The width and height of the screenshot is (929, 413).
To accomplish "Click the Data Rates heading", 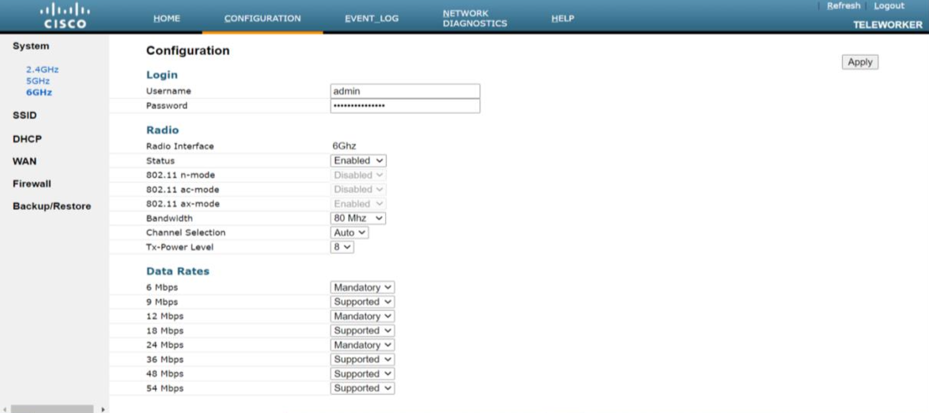I will click(178, 271).
